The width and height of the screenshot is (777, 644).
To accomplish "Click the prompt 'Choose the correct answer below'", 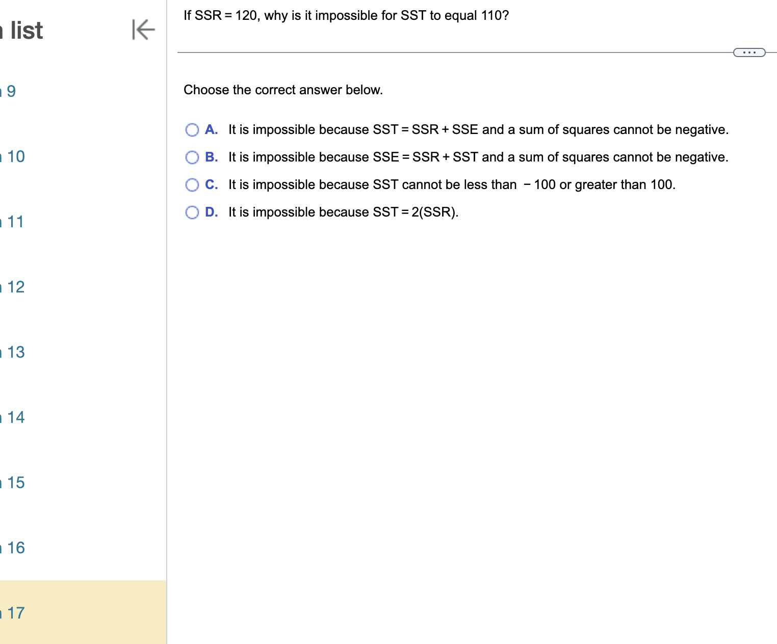I will pos(282,90).
